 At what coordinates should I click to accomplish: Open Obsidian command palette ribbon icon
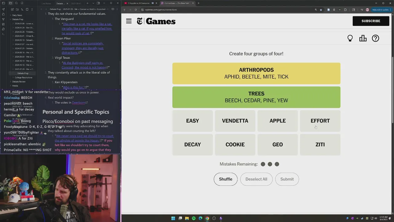3,34
